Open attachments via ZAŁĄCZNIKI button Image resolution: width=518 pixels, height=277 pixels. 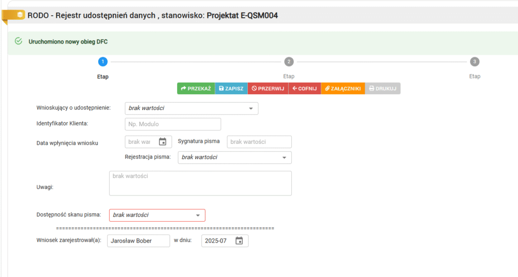342,89
